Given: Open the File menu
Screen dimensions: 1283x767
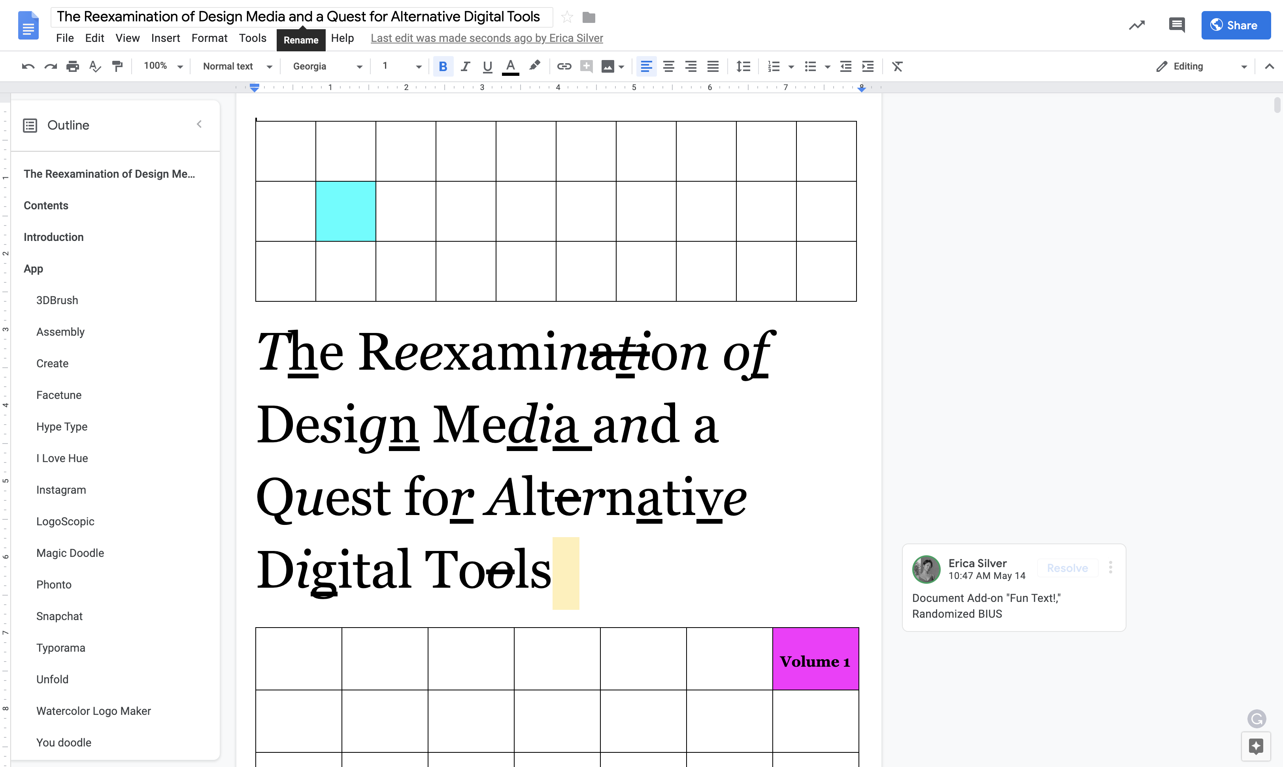Looking at the screenshot, I should point(65,38).
